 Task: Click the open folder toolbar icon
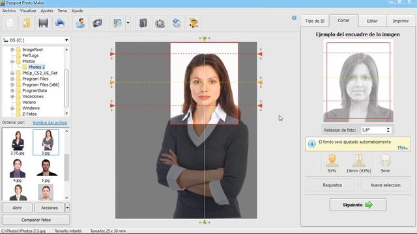click(26, 23)
